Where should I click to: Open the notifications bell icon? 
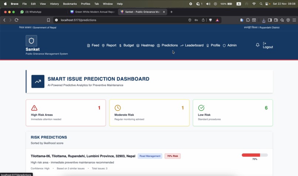[258, 45]
